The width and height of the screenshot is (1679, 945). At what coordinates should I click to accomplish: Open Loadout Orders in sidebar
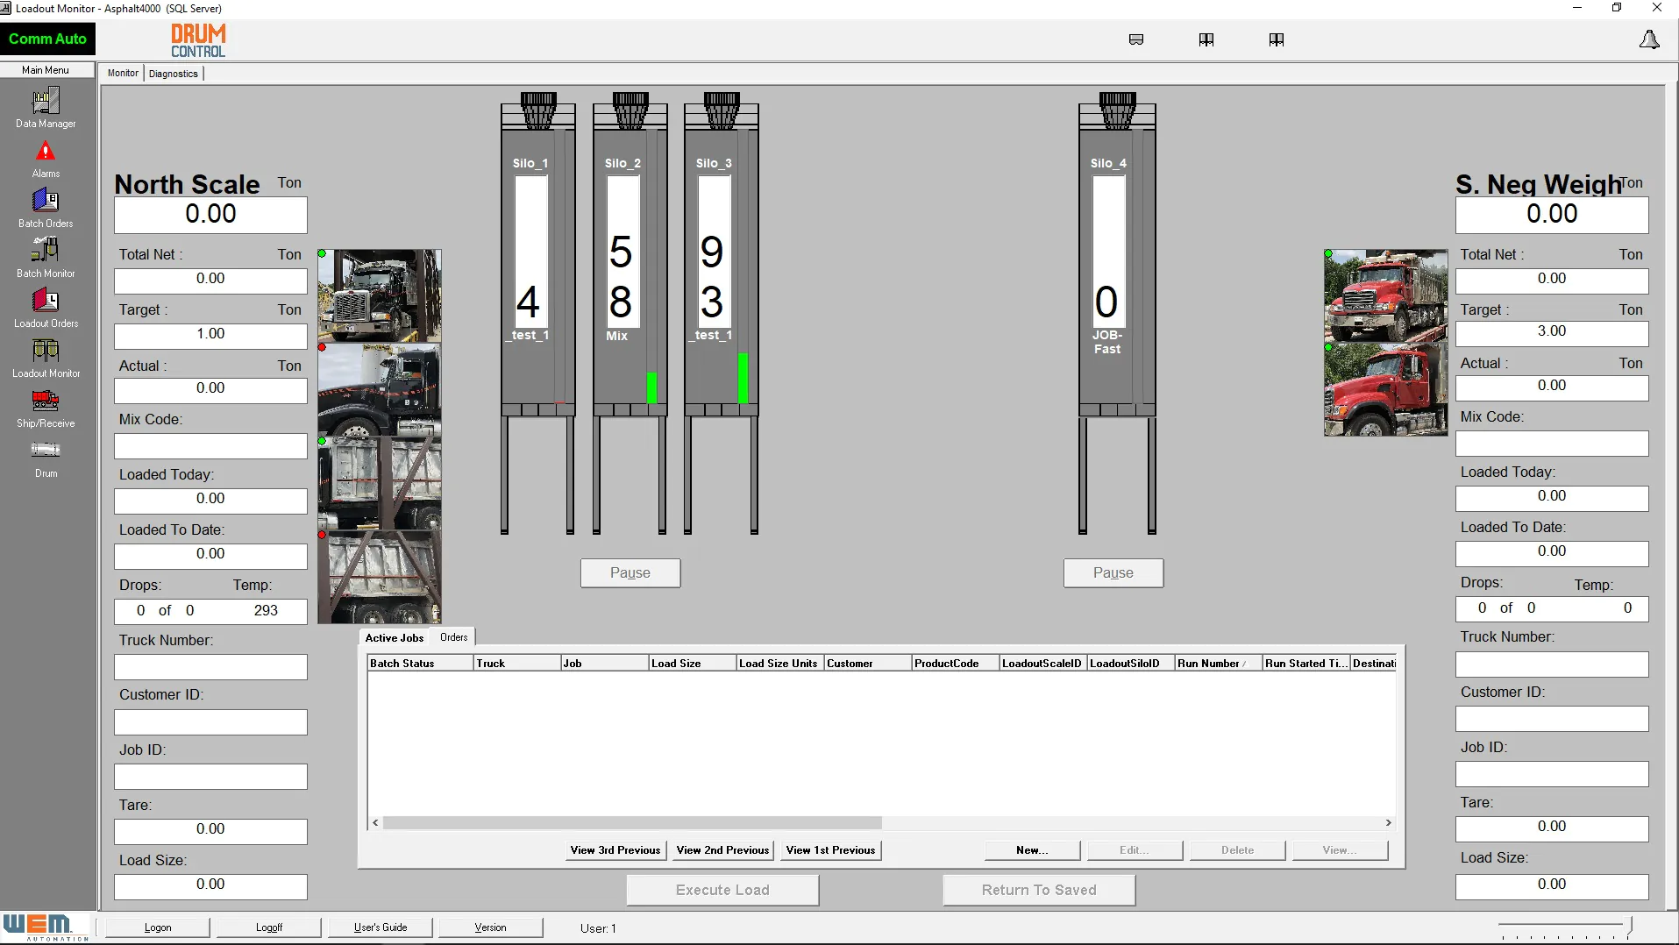(x=46, y=308)
